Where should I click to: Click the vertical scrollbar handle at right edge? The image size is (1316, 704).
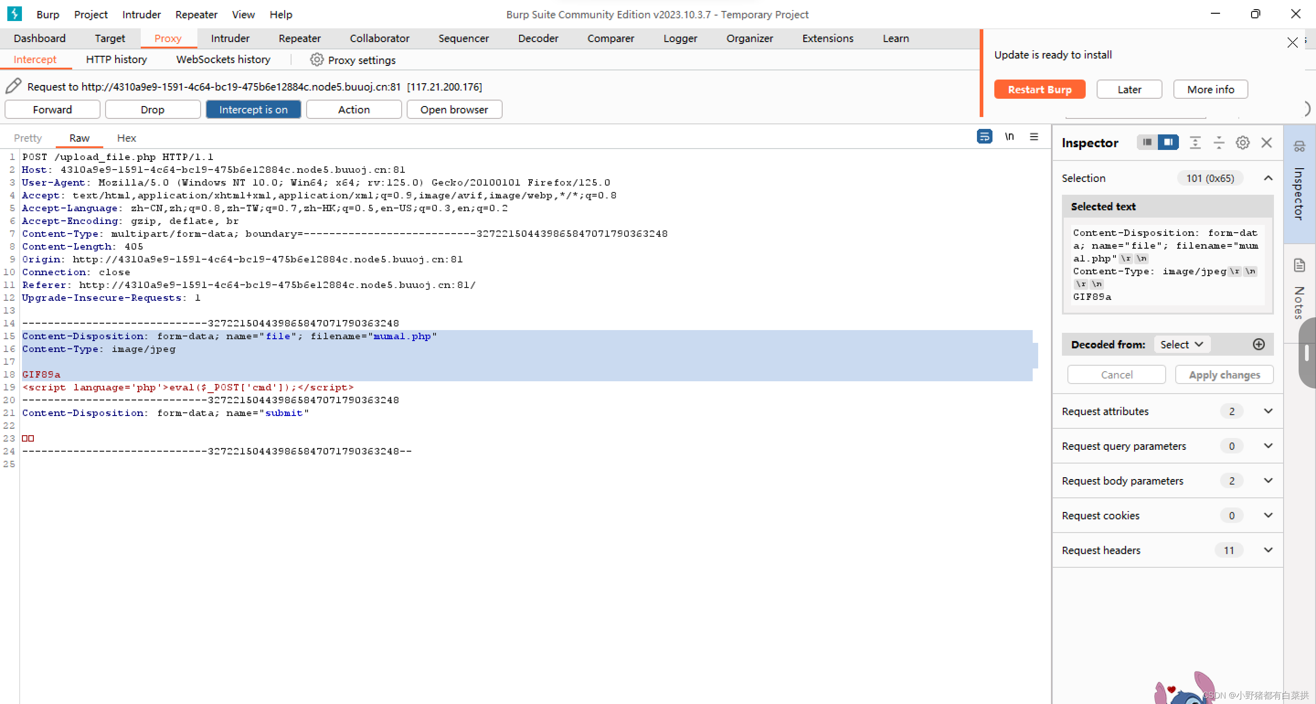1307,353
